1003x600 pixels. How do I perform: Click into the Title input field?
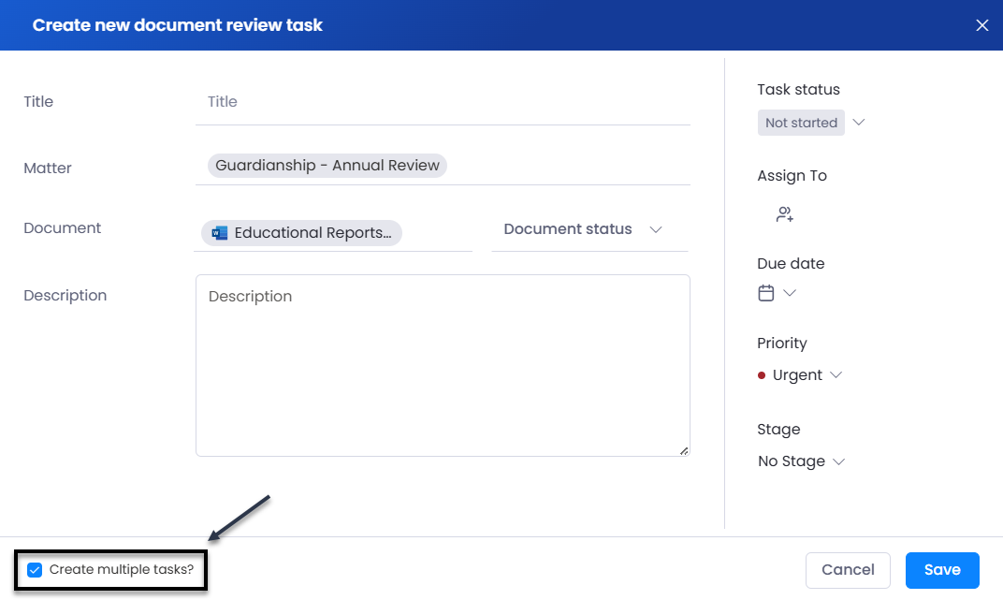(443, 102)
